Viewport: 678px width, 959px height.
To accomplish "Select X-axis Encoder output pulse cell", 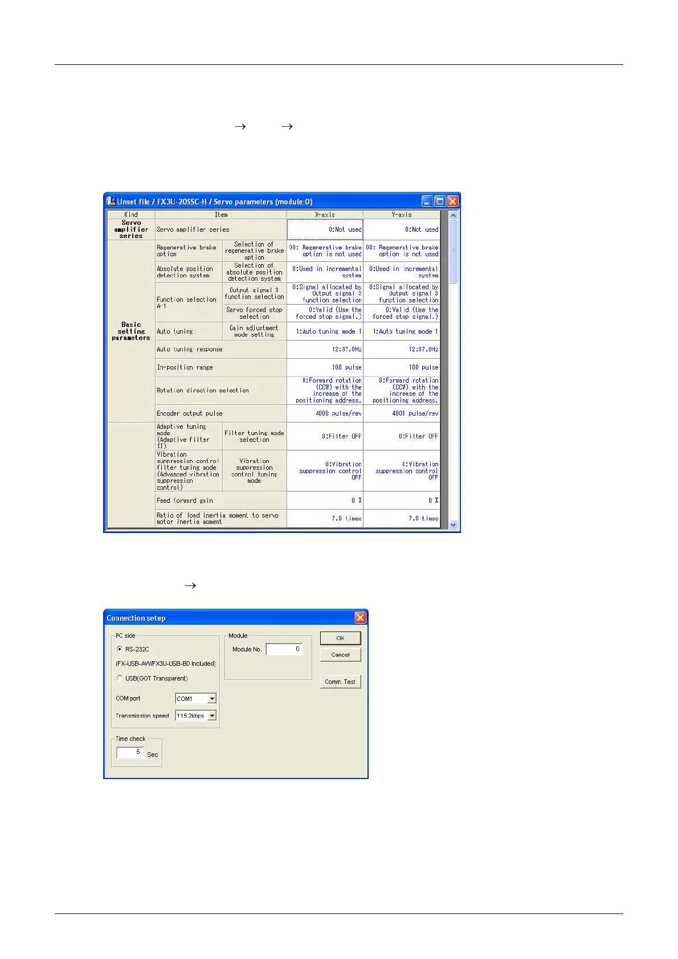I will pos(325,413).
